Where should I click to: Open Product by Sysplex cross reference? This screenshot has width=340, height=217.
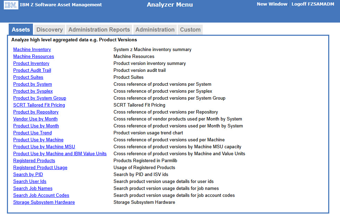coord(33,91)
